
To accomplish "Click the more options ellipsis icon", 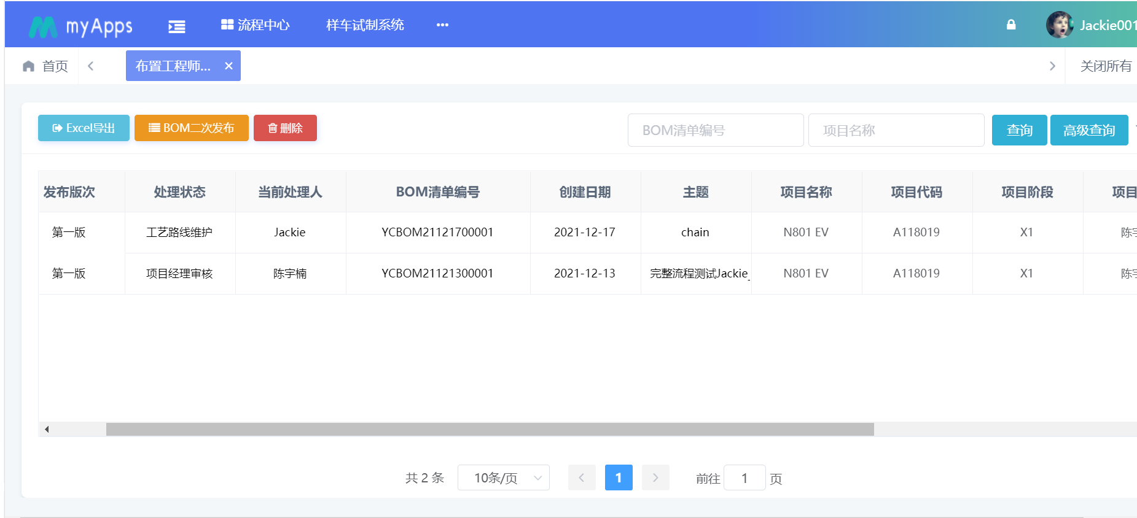I will click(x=442, y=25).
